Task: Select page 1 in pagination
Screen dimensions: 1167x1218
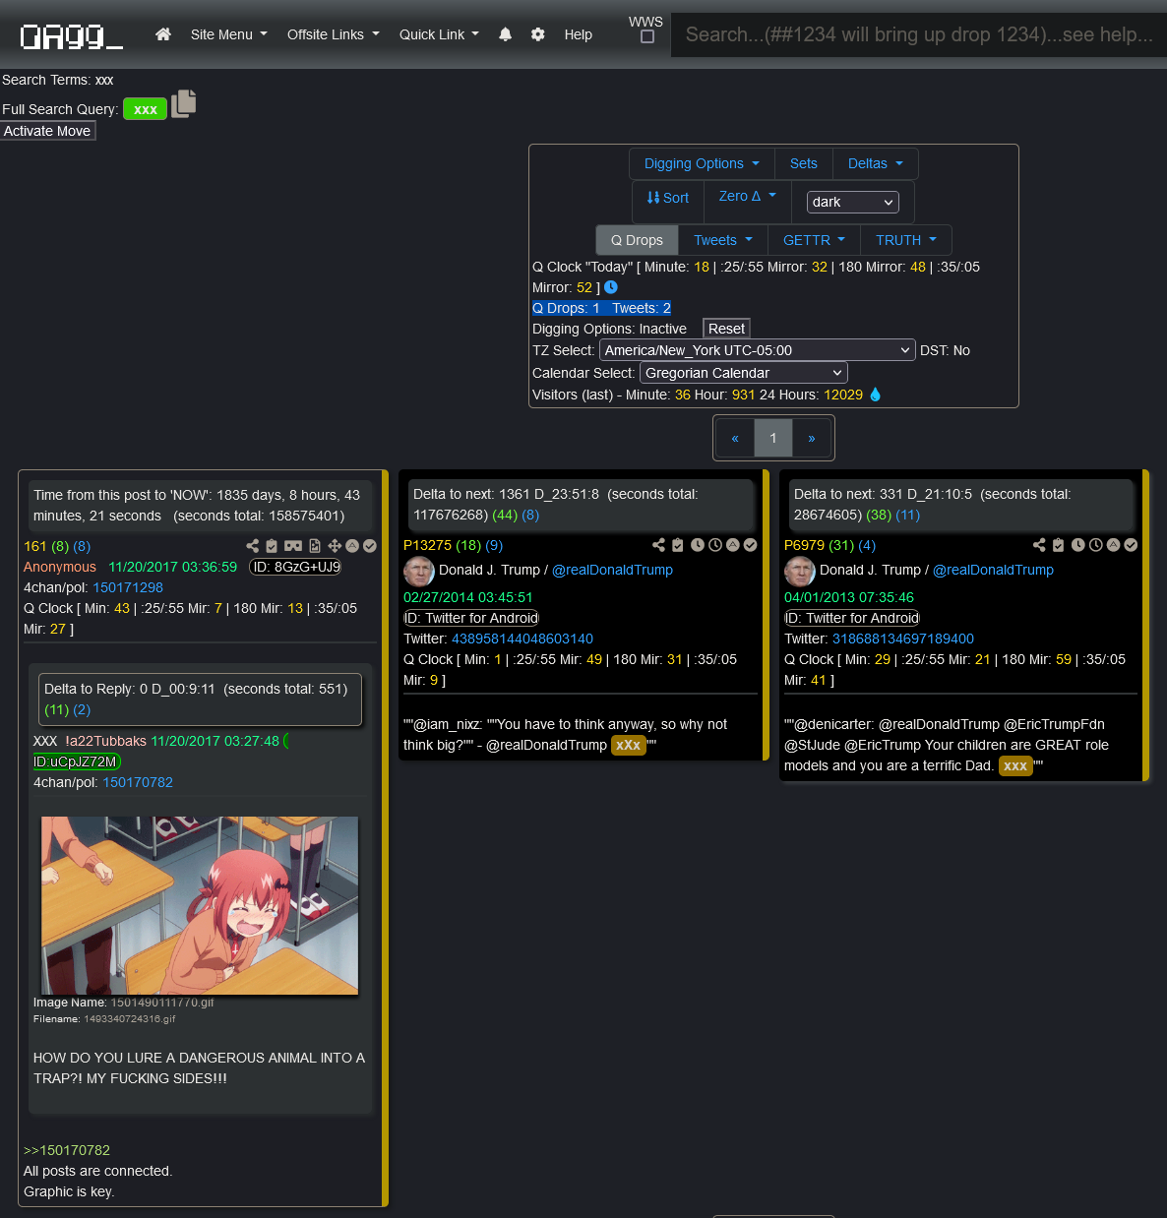Action: pyautogui.click(x=773, y=438)
